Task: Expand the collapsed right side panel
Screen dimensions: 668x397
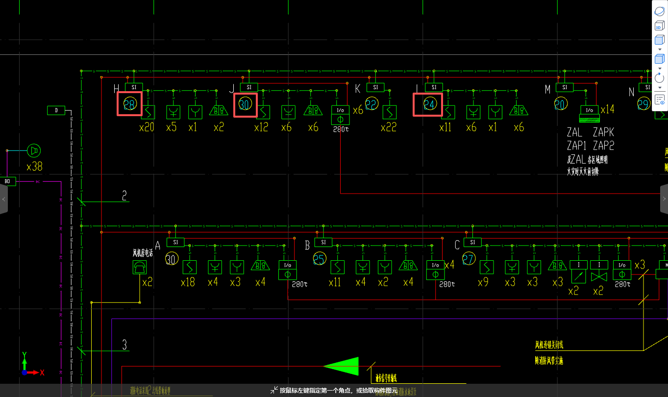Action: (664, 199)
